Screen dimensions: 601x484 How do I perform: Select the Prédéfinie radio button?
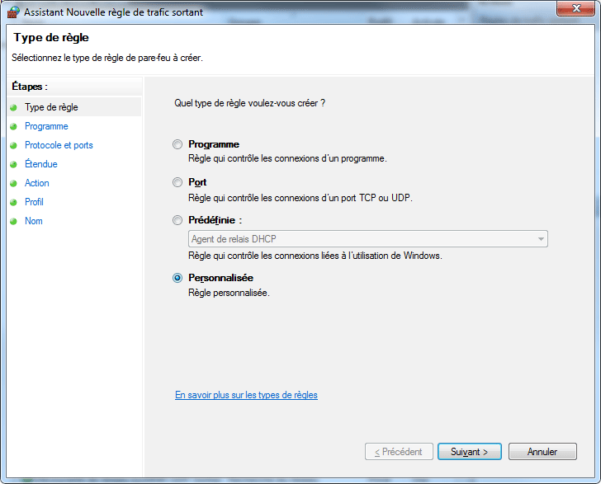click(177, 220)
